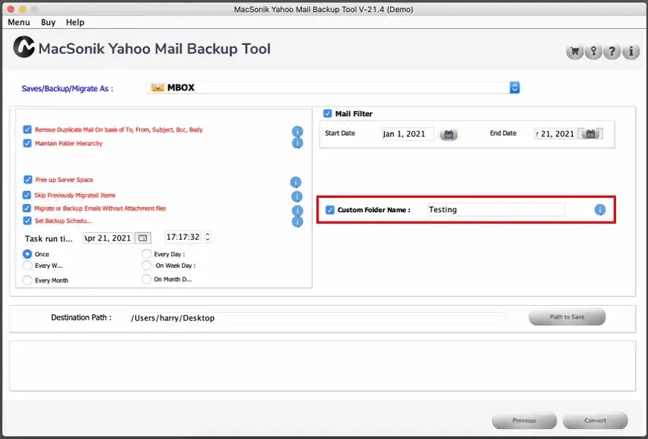This screenshot has width=648, height=439.
Task: Open Task run time calendar picker
Action: (x=142, y=238)
